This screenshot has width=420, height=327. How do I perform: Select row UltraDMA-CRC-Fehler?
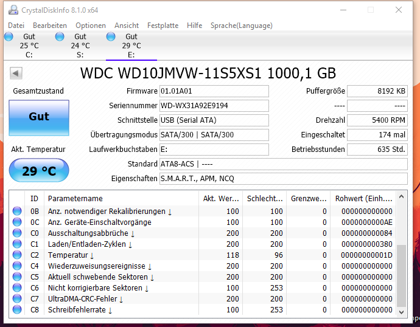[x=203, y=298]
